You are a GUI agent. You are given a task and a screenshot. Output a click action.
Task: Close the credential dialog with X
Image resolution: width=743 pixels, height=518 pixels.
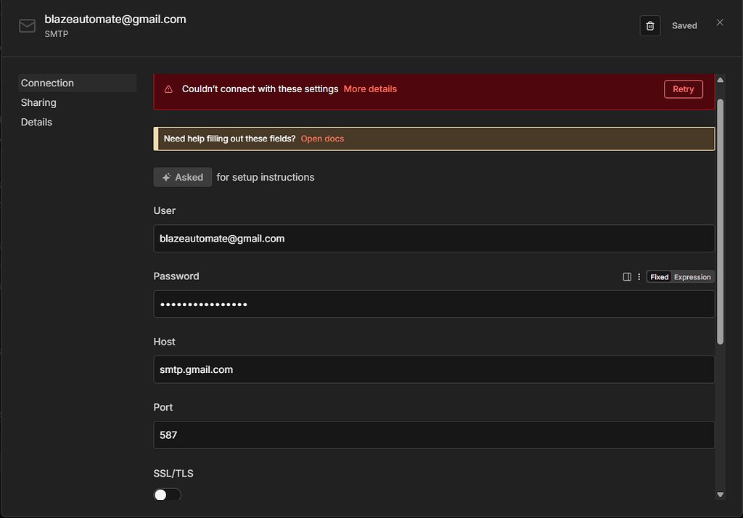pos(720,22)
